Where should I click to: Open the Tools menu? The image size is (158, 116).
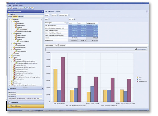tap(21, 6)
